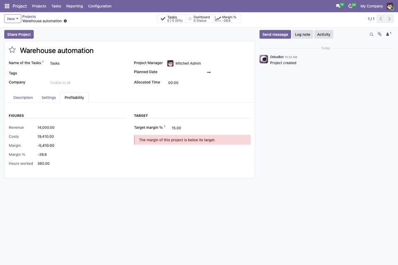
Task: Open the conversations chat bubble icon
Action: (x=338, y=6)
